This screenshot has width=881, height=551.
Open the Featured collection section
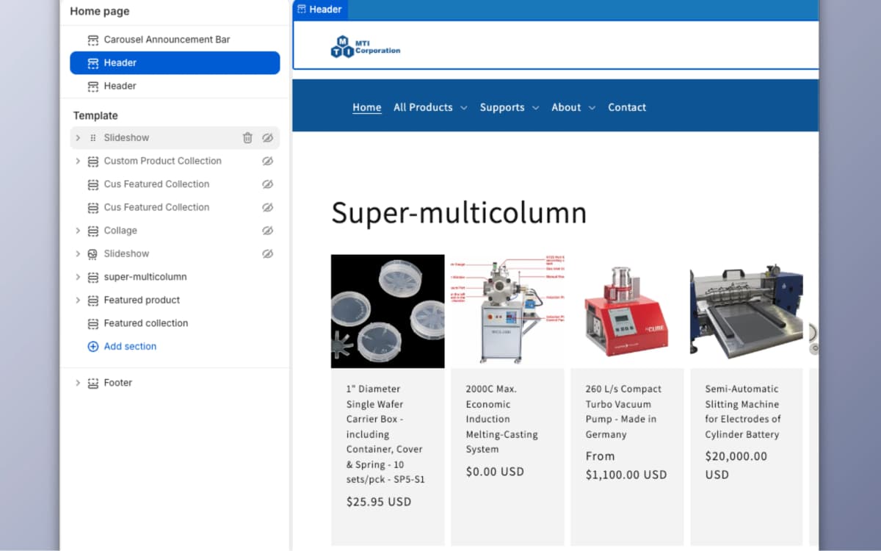pos(145,323)
